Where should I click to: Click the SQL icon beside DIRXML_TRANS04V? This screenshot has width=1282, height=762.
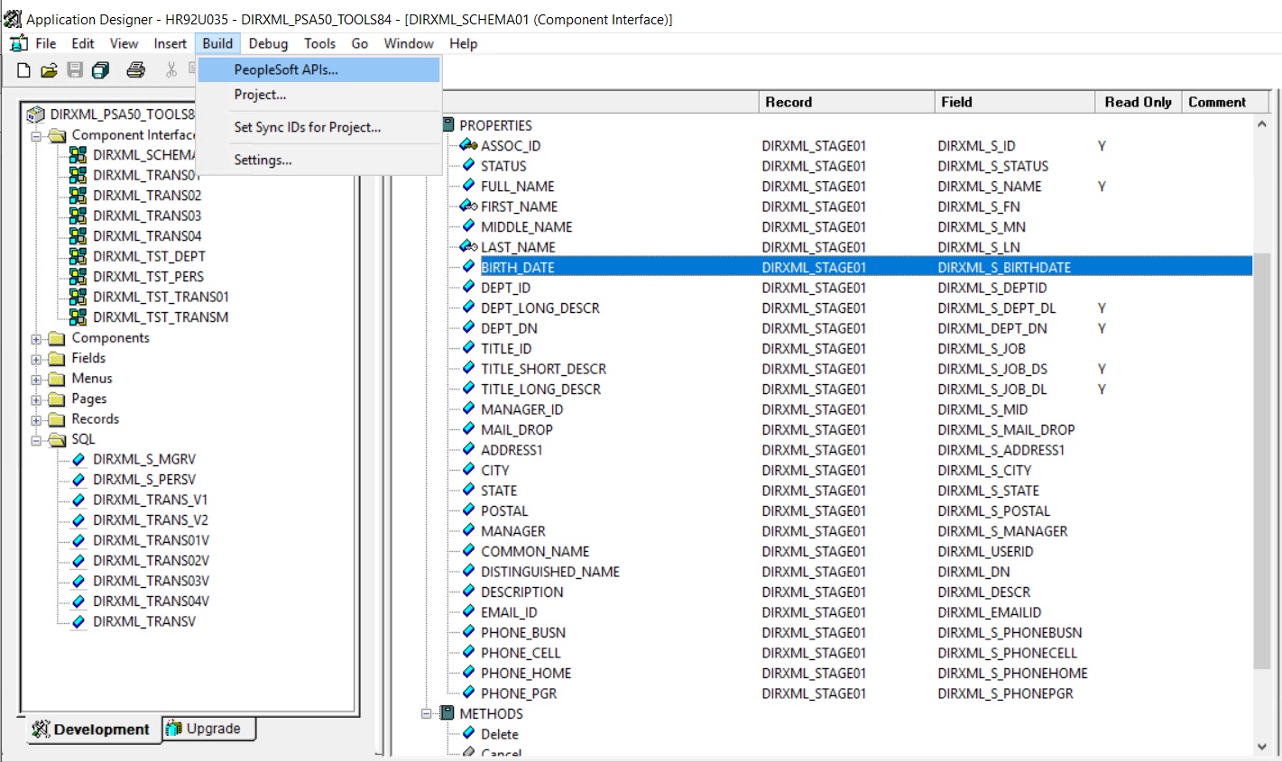pyautogui.click(x=78, y=601)
